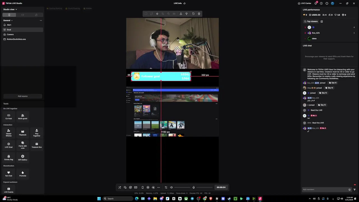Open the notifications bell icon

[316, 3]
